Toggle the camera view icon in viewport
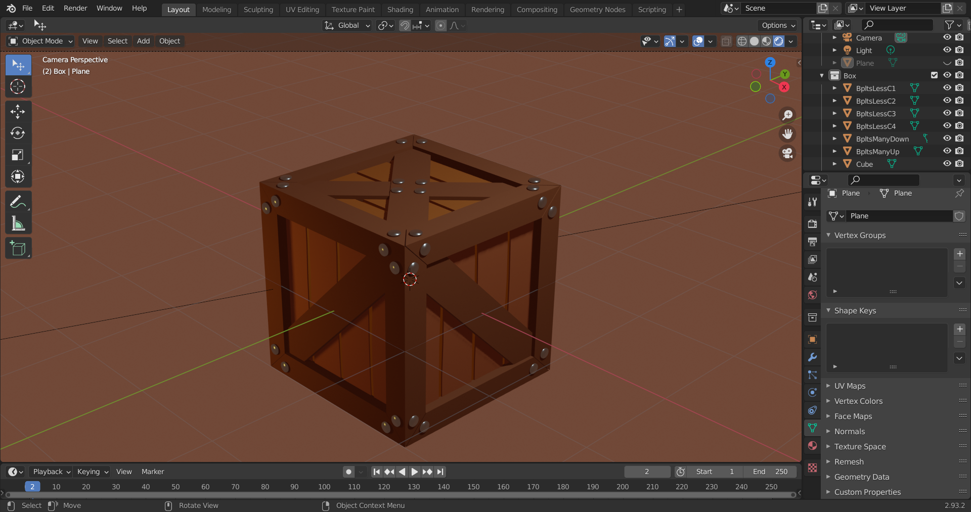The height and width of the screenshot is (512, 971). pyautogui.click(x=787, y=153)
